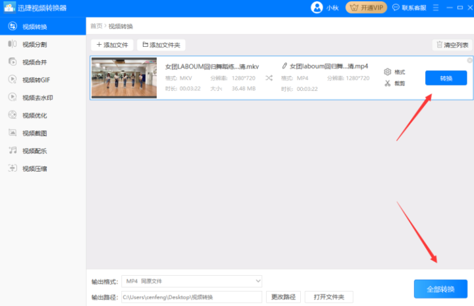
Task: Click the shuffle conversion arrows icon
Action: [x=269, y=78]
